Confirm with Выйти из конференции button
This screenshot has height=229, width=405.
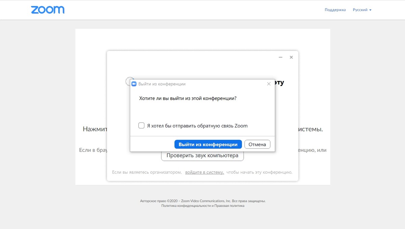208,144
